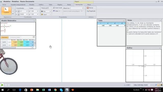Click the middle layout icon at bottom right
Image resolution: width=163 pixels, height=92 pixels.
pyautogui.click(x=159, y=85)
